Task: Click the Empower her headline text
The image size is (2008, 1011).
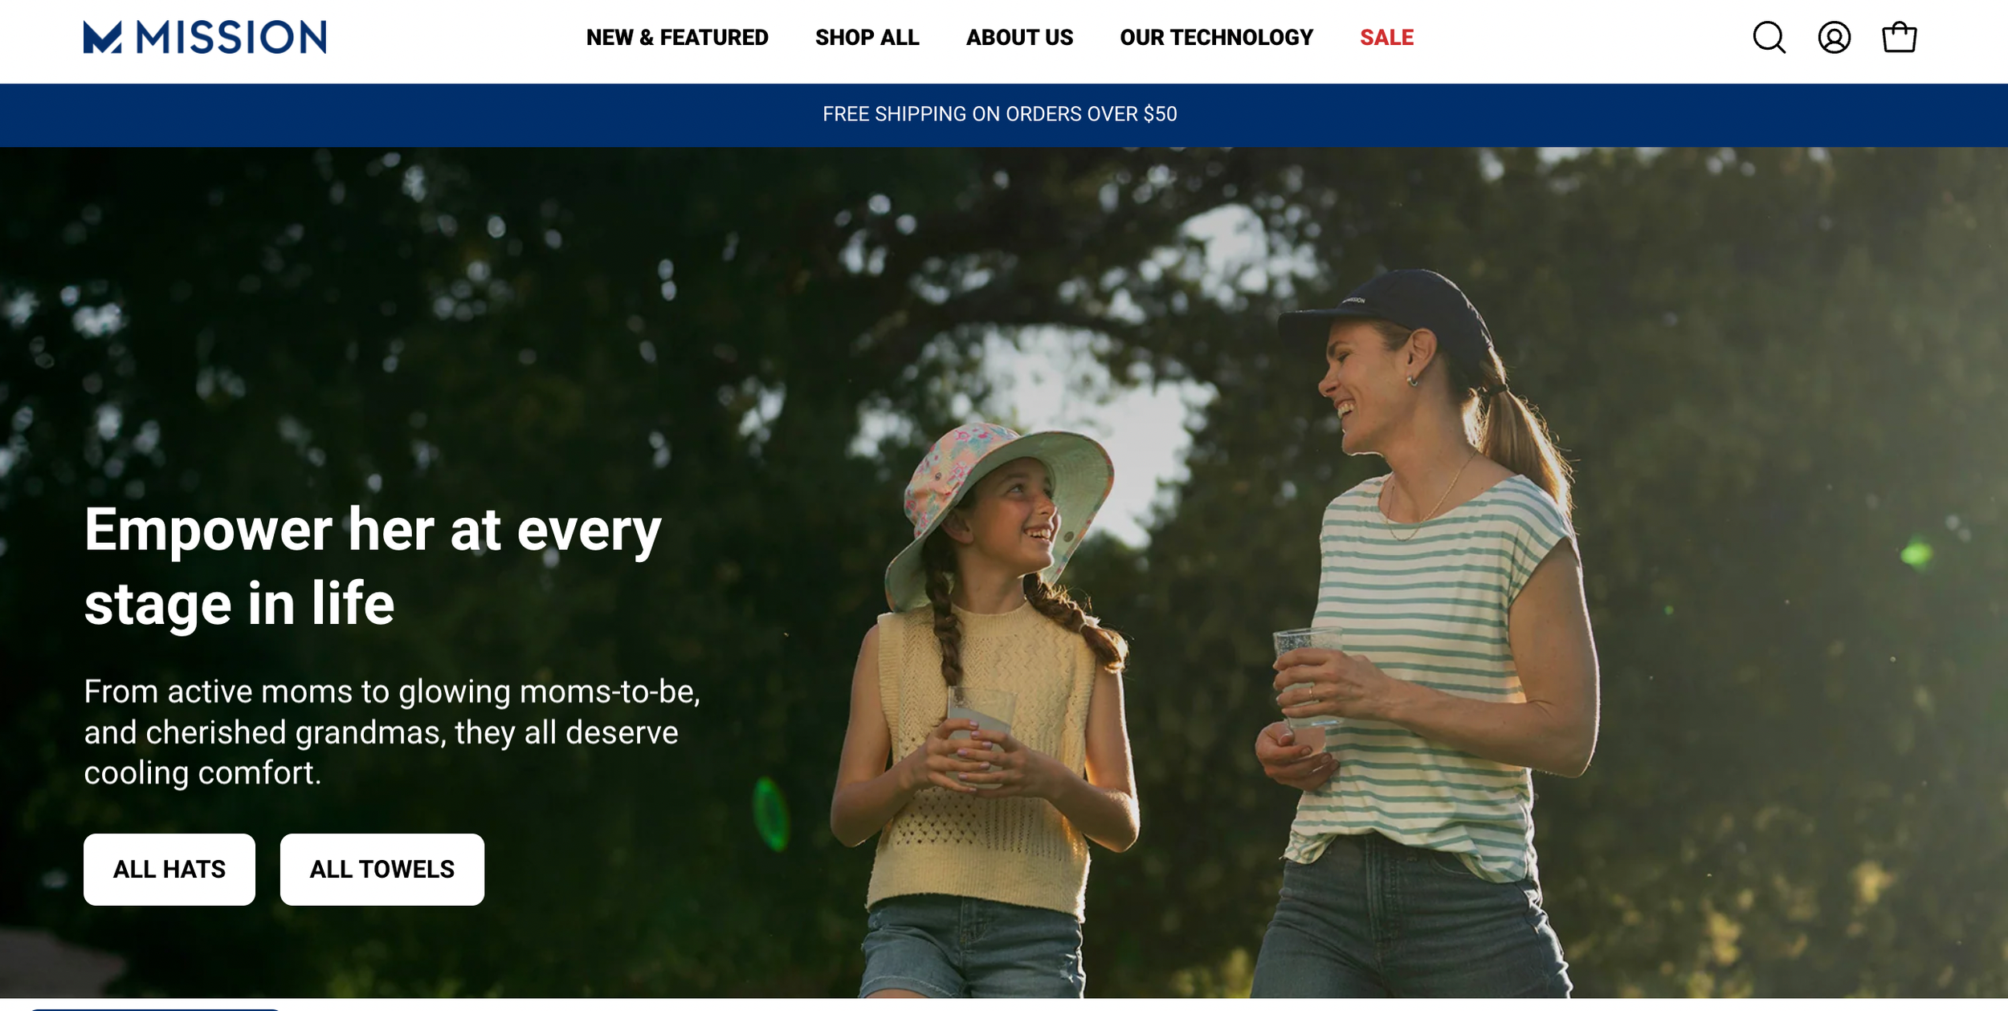Action: click(x=373, y=566)
